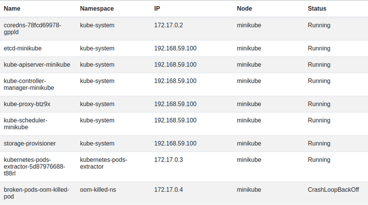Viewport: 368px width, 205px height.
Task: Click the Name column header
Action: [x=12, y=9]
